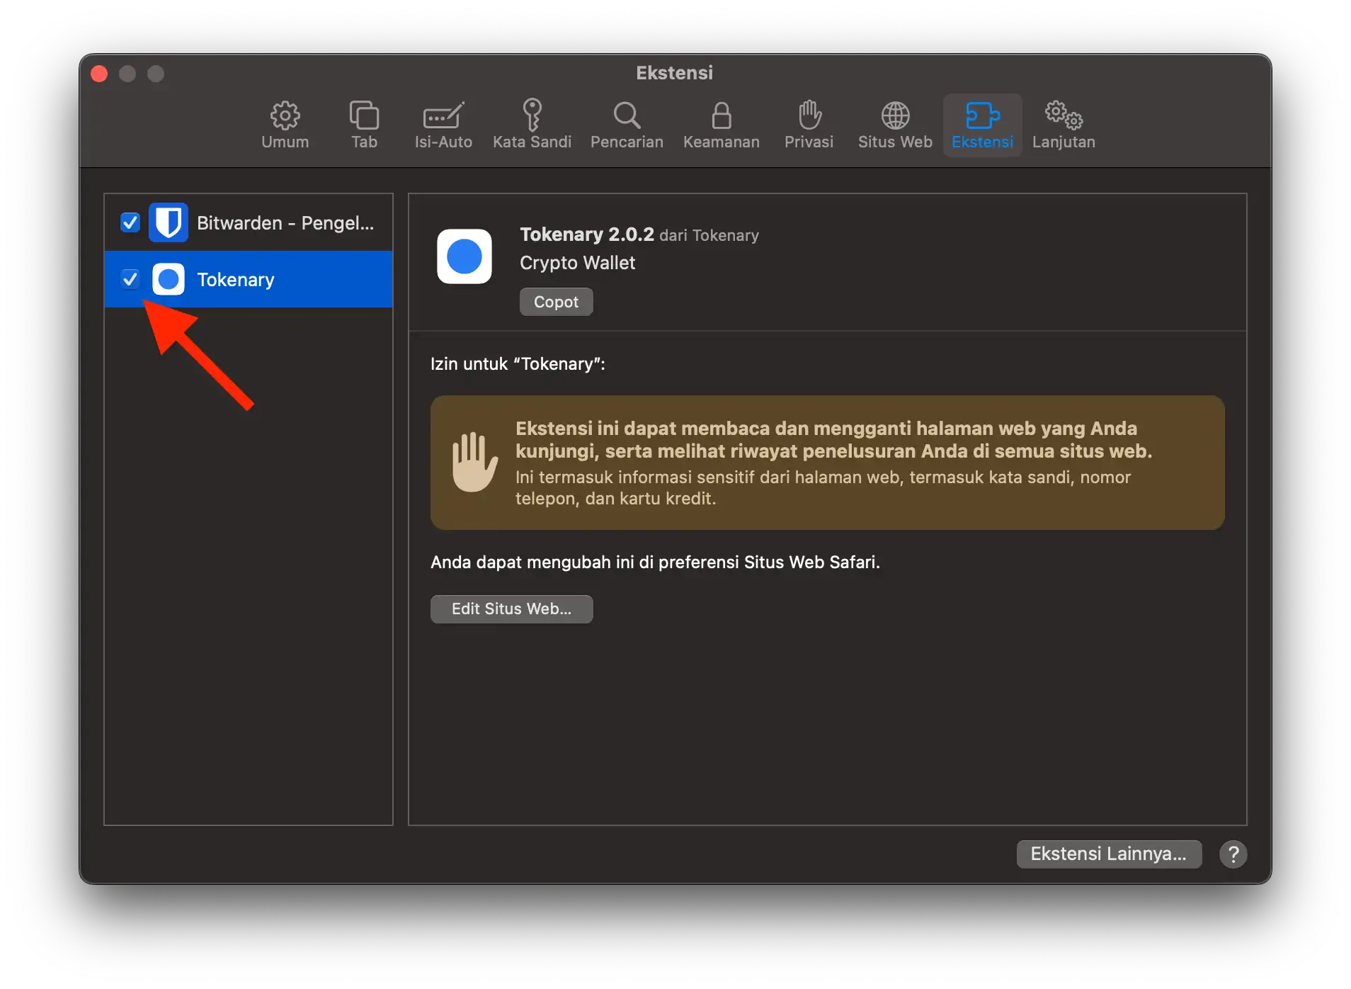
Task: Close the Ekstensi preferences window
Action: (99, 74)
